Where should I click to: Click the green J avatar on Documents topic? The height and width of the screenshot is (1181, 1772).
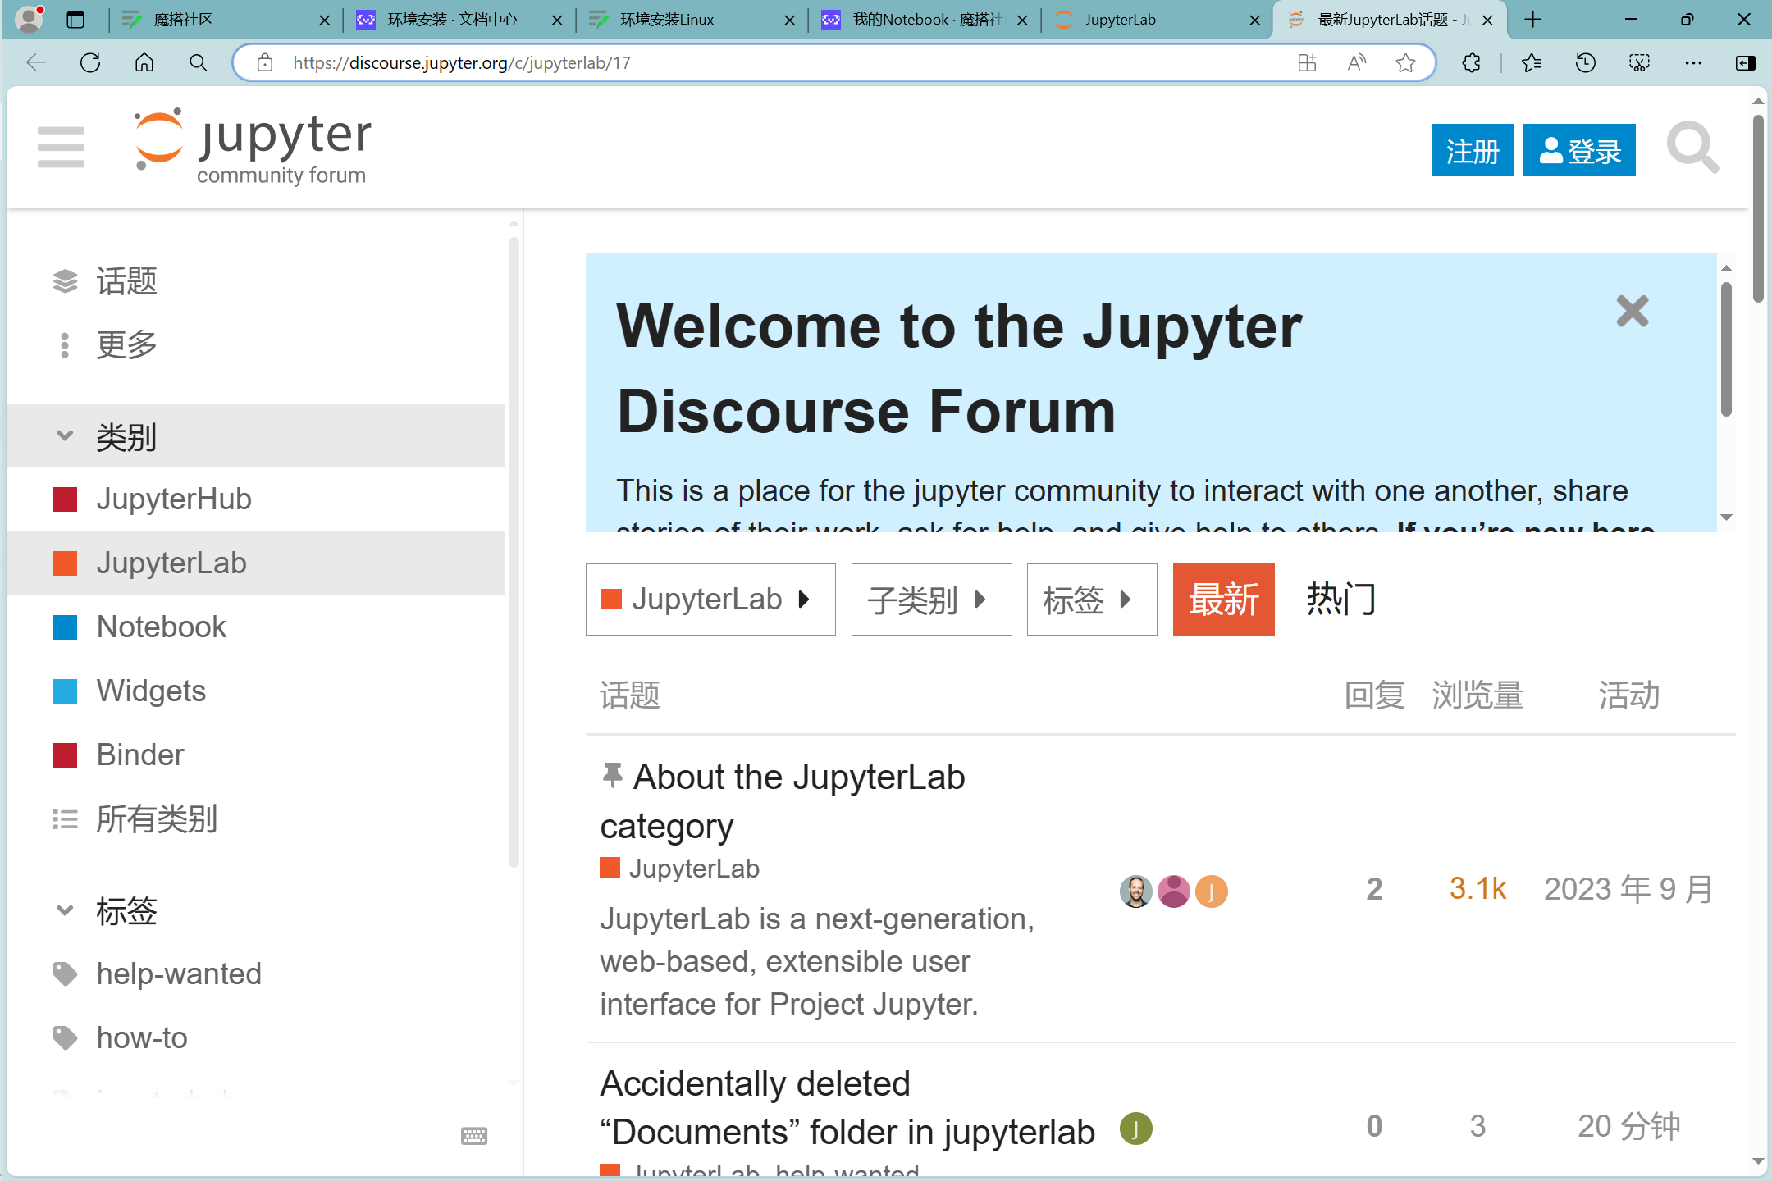pyautogui.click(x=1136, y=1129)
